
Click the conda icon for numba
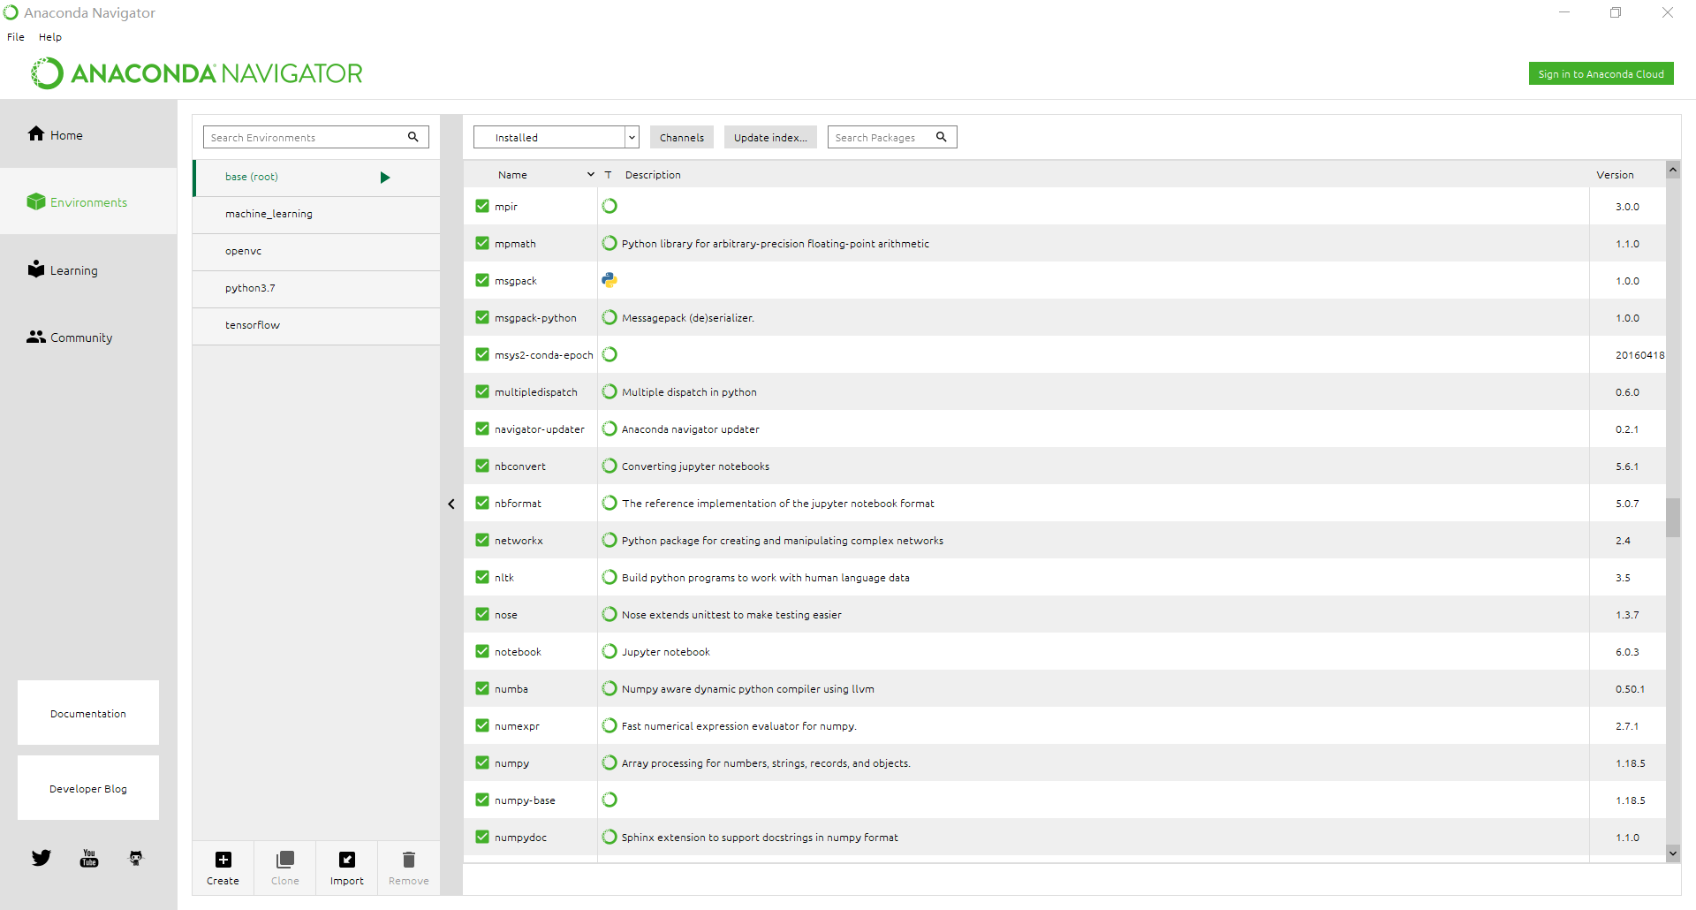[609, 688]
